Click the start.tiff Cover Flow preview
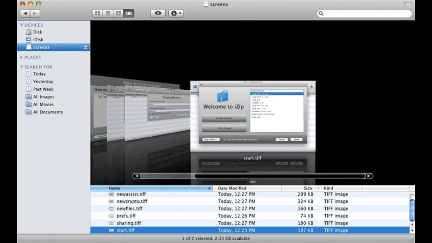Image resolution: width=432 pixels, height=243 pixels. pos(253,116)
